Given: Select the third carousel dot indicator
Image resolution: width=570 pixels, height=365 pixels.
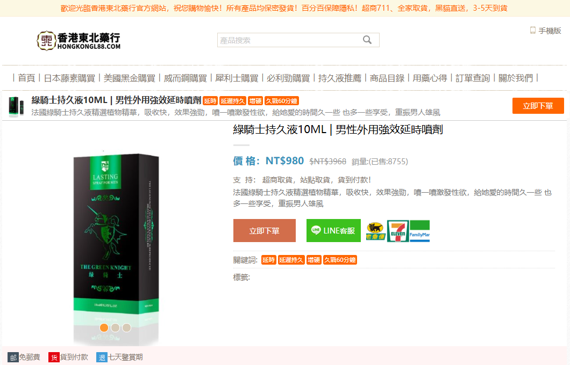Looking at the screenshot, I should [126, 327].
